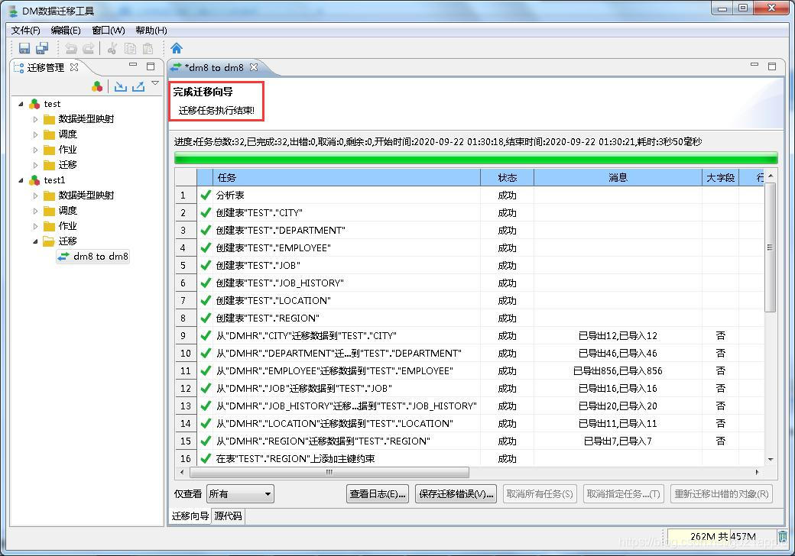Viewport: 795px width, 556px height.
Task: Open the 编辑(E) menu
Action: tap(66, 31)
